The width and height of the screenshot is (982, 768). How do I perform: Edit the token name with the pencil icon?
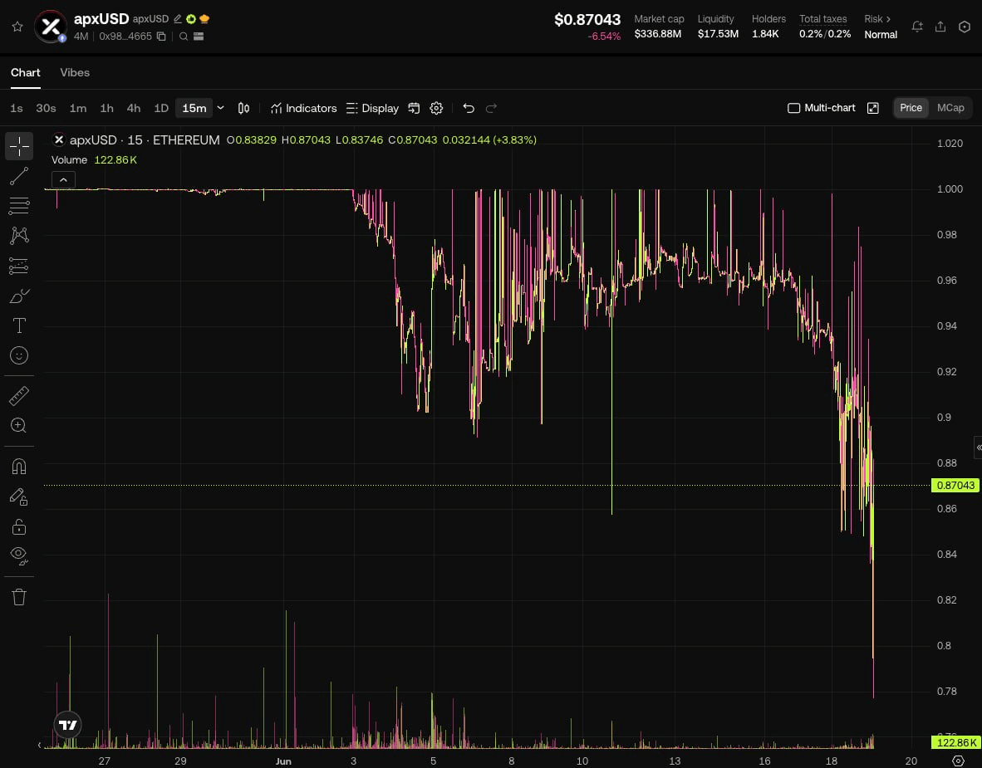click(x=178, y=19)
